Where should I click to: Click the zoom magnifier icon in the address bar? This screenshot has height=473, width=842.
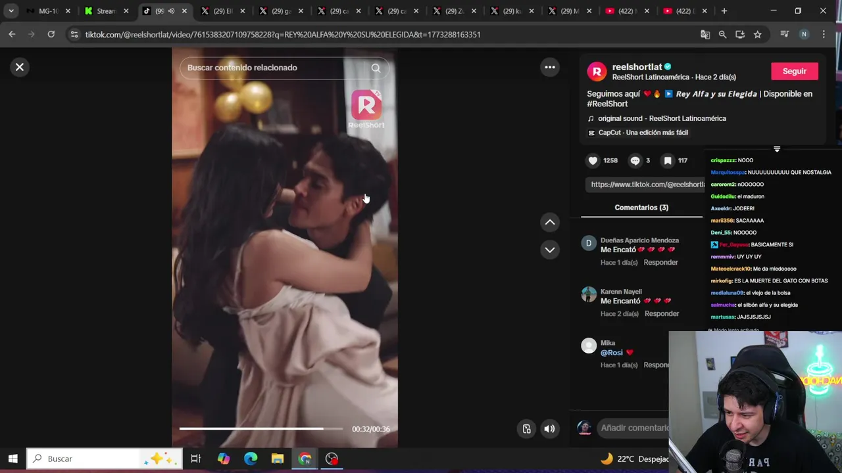[x=722, y=34]
